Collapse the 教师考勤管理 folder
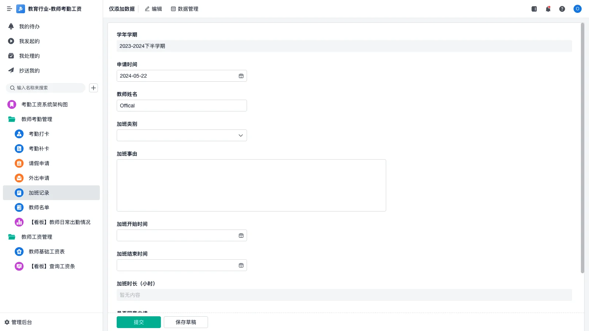 [36, 119]
